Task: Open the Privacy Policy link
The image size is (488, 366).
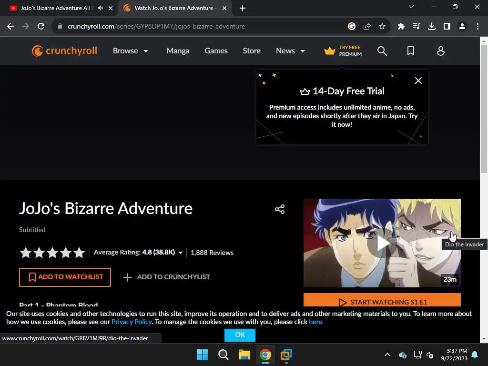Action: [x=132, y=322]
